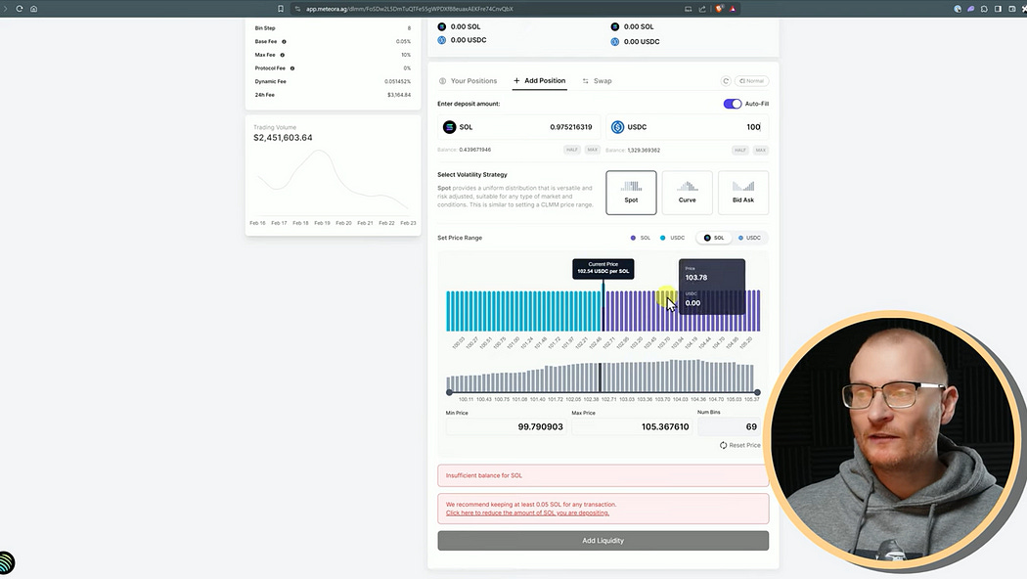
Task: Choose the Curve volatility strategy
Action: point(687,193)
